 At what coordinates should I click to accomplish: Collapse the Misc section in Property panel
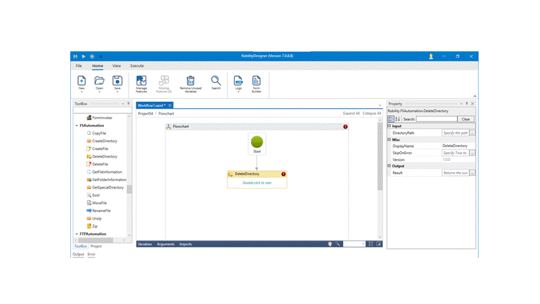point(390,139)
